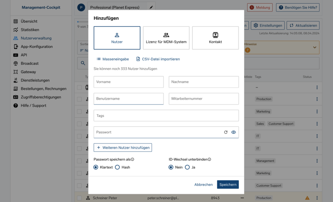Edit Professional (Planet Express) via pencil icon
Viewport: 333px width, 202px height.
(x=151, y=6)
